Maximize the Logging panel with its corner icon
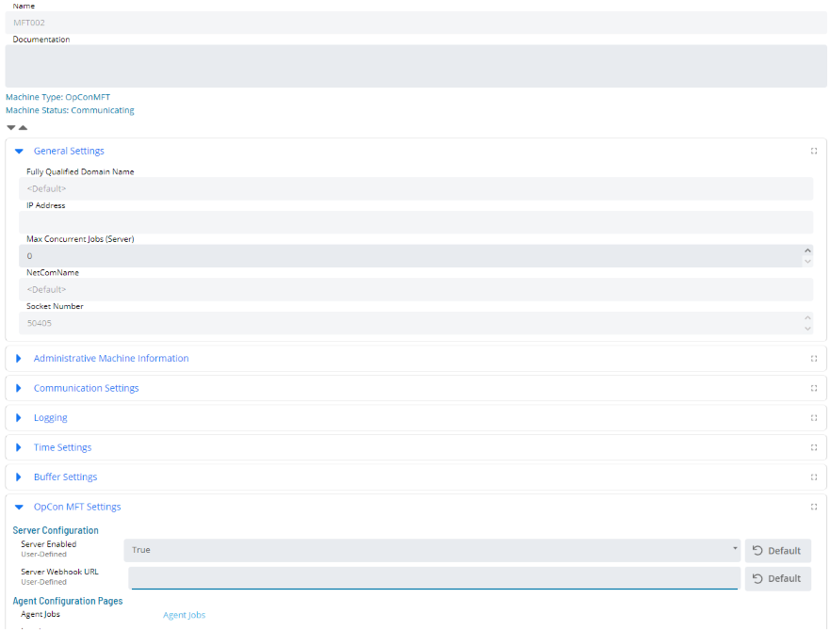830x630 pixels. pyautogui.click(x=814, y=418)
